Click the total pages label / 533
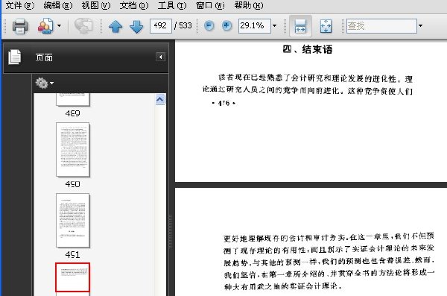Image resolution: width=447 pixels, height=296 pixels. tap(183, 25)
